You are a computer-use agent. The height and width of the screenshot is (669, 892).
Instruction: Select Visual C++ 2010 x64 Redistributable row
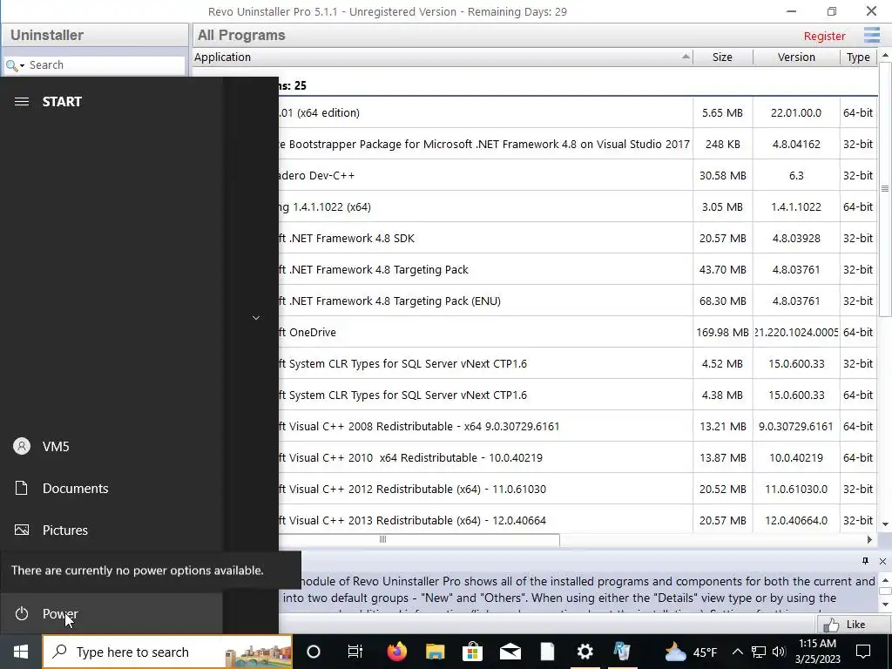pos(577,457)
